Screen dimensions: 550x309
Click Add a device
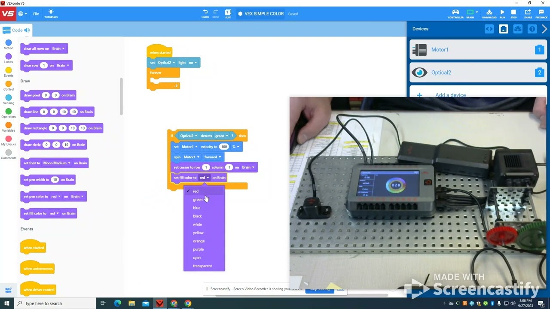click(x=450, y=95)
